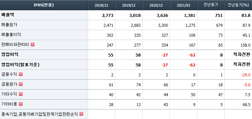The image size is (252, 119).
Task: Select the 영업이익(발표기준) row label
Action: pyautogui.click(x=21, y=64)
